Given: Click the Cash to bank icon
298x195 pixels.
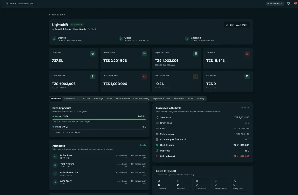Looking at the screenshot, I should tap(93, 77).
